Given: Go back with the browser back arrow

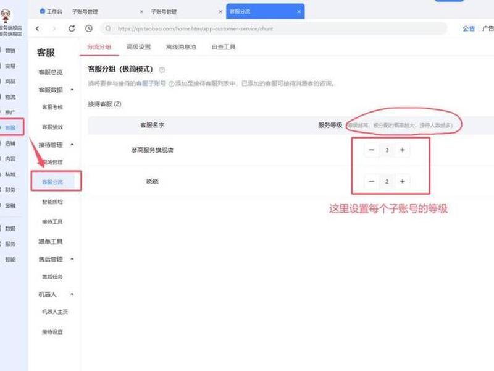Looking at the screenshot, I should tap(38, 28).
